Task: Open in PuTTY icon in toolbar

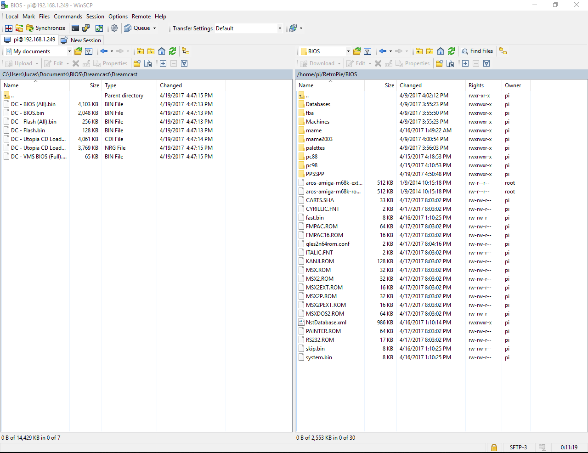Action: tap(86, 28)
